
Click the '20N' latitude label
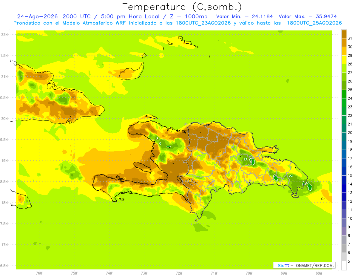pyautogui.click(x=5, y=119)
